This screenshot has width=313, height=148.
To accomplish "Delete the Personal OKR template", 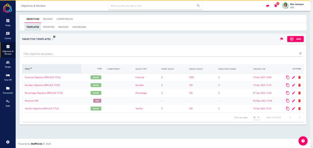I will point(299,101).
